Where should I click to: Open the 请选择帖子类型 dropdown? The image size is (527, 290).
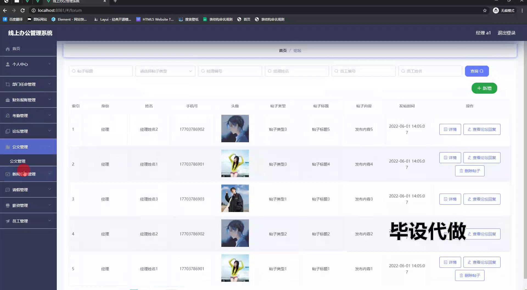coord(165,71)
